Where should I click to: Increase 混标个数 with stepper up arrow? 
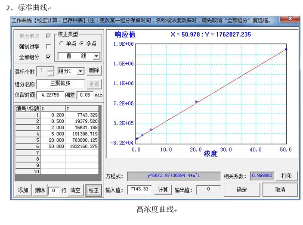(x=50, y=69)
